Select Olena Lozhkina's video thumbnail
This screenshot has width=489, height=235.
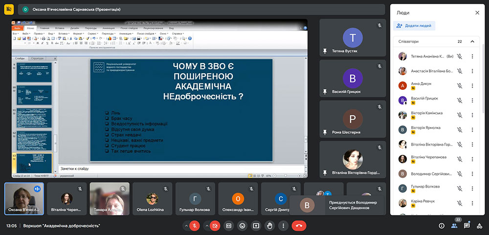(x=152, y=199)
